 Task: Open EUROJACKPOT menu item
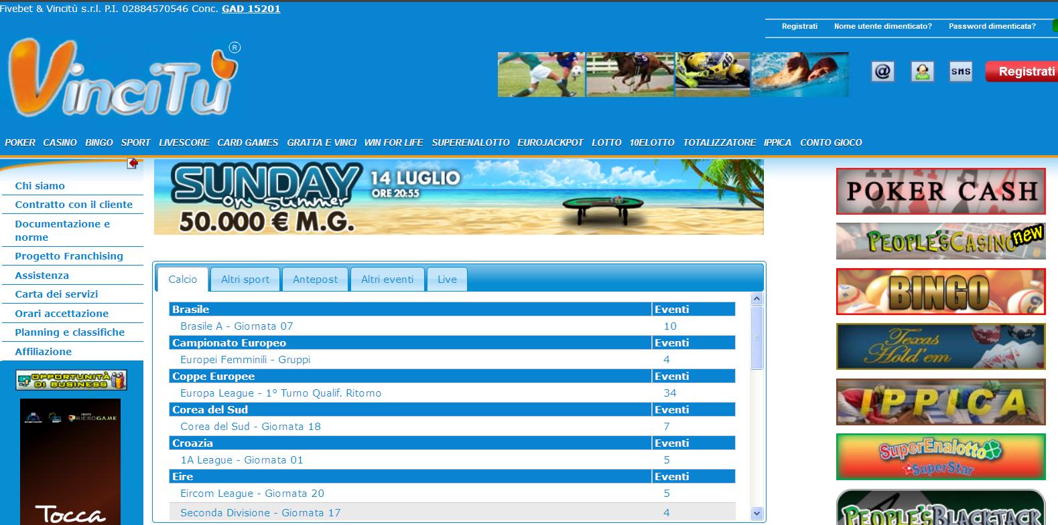point(551,142)
